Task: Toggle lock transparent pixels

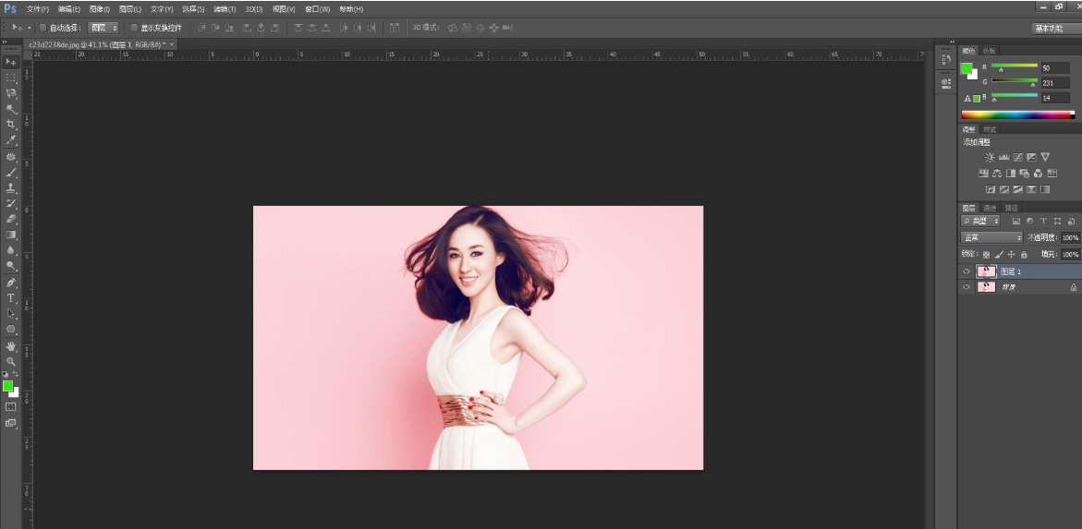Action: pyautogui.click(x=986, y=255)
